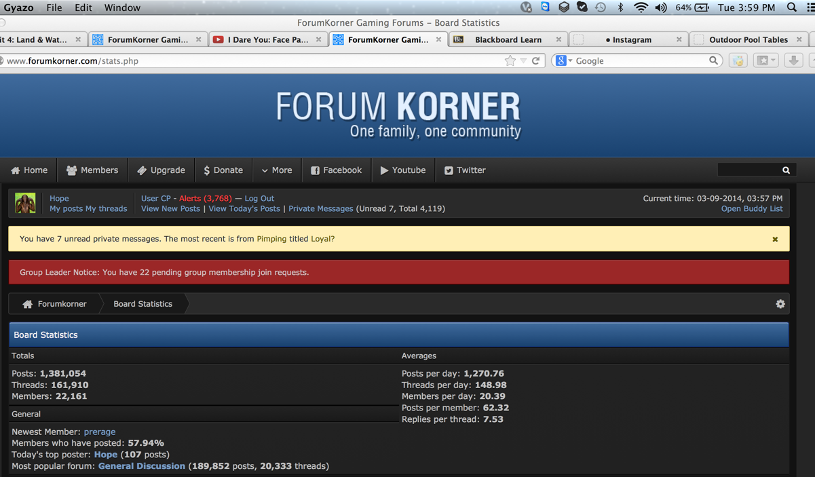This screenshot has height=477, width=815.
Task: Click the Donate navigation item
Action: click(x=223, y=170)
